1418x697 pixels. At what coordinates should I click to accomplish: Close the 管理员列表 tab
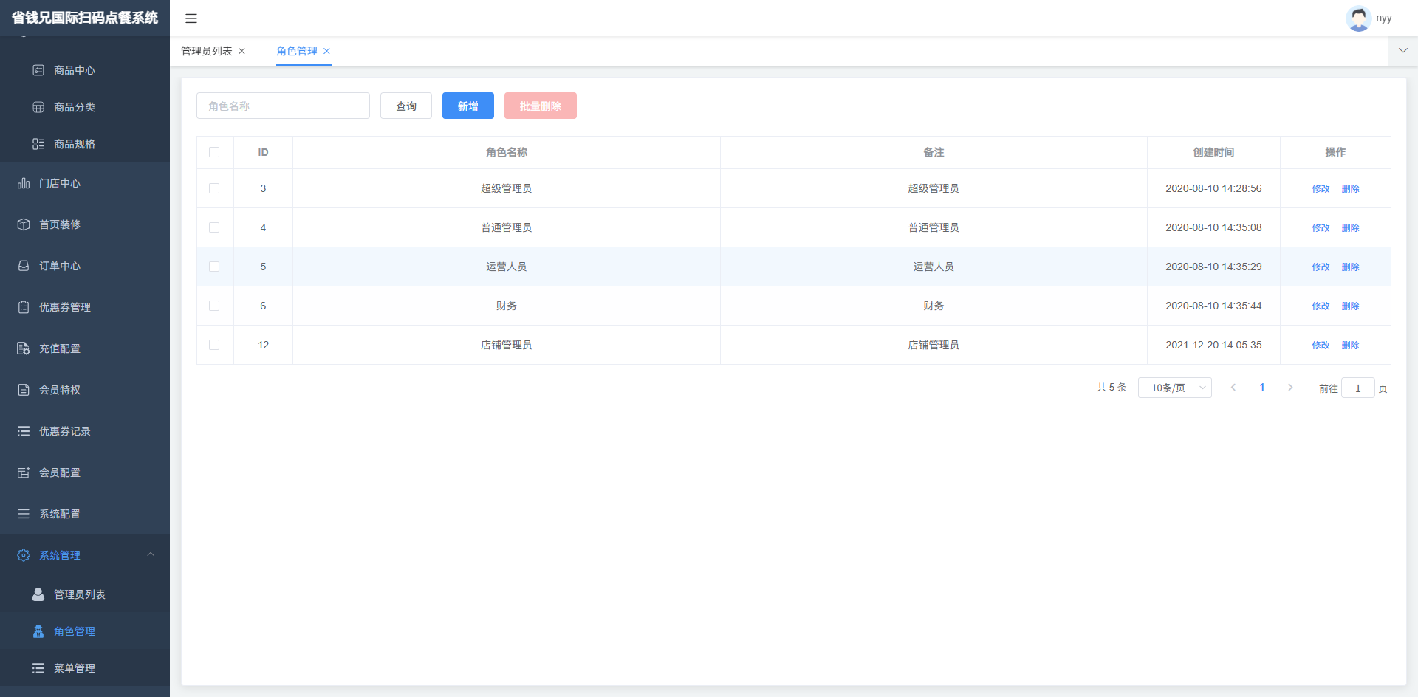coord(242,51)
